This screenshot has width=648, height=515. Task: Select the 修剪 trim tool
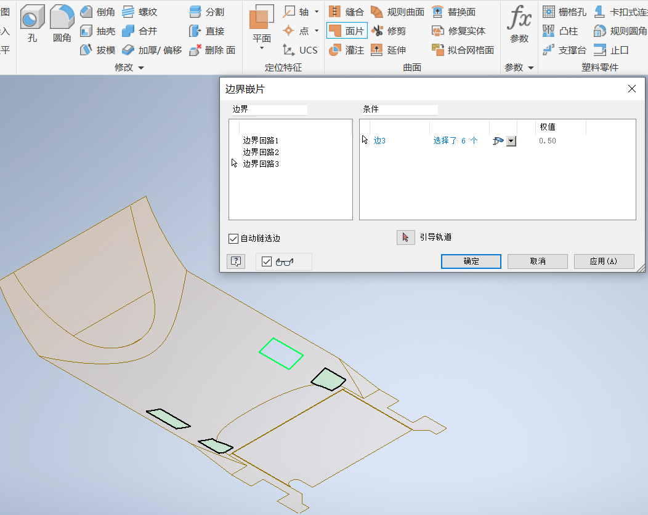pyautogui.click(x=389, y=31)
